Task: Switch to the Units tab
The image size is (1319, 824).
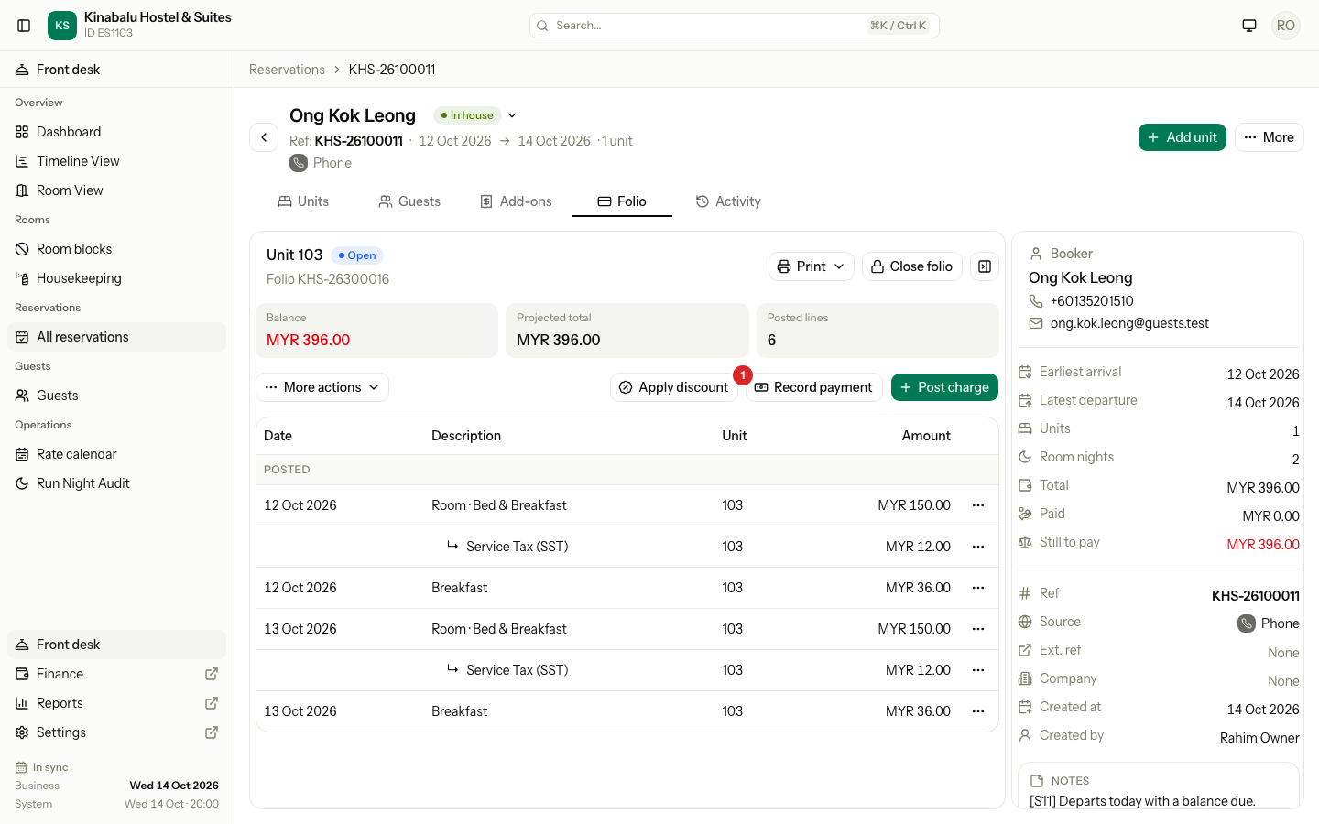Action: (303, 201)
